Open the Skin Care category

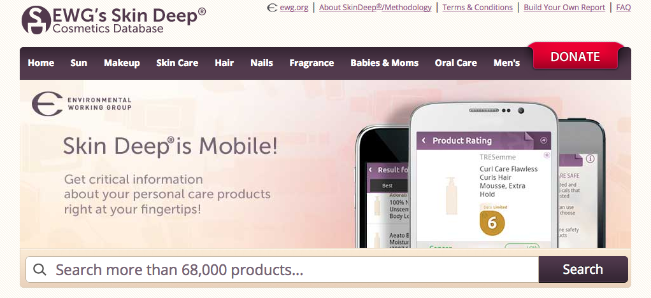point(177,63)
